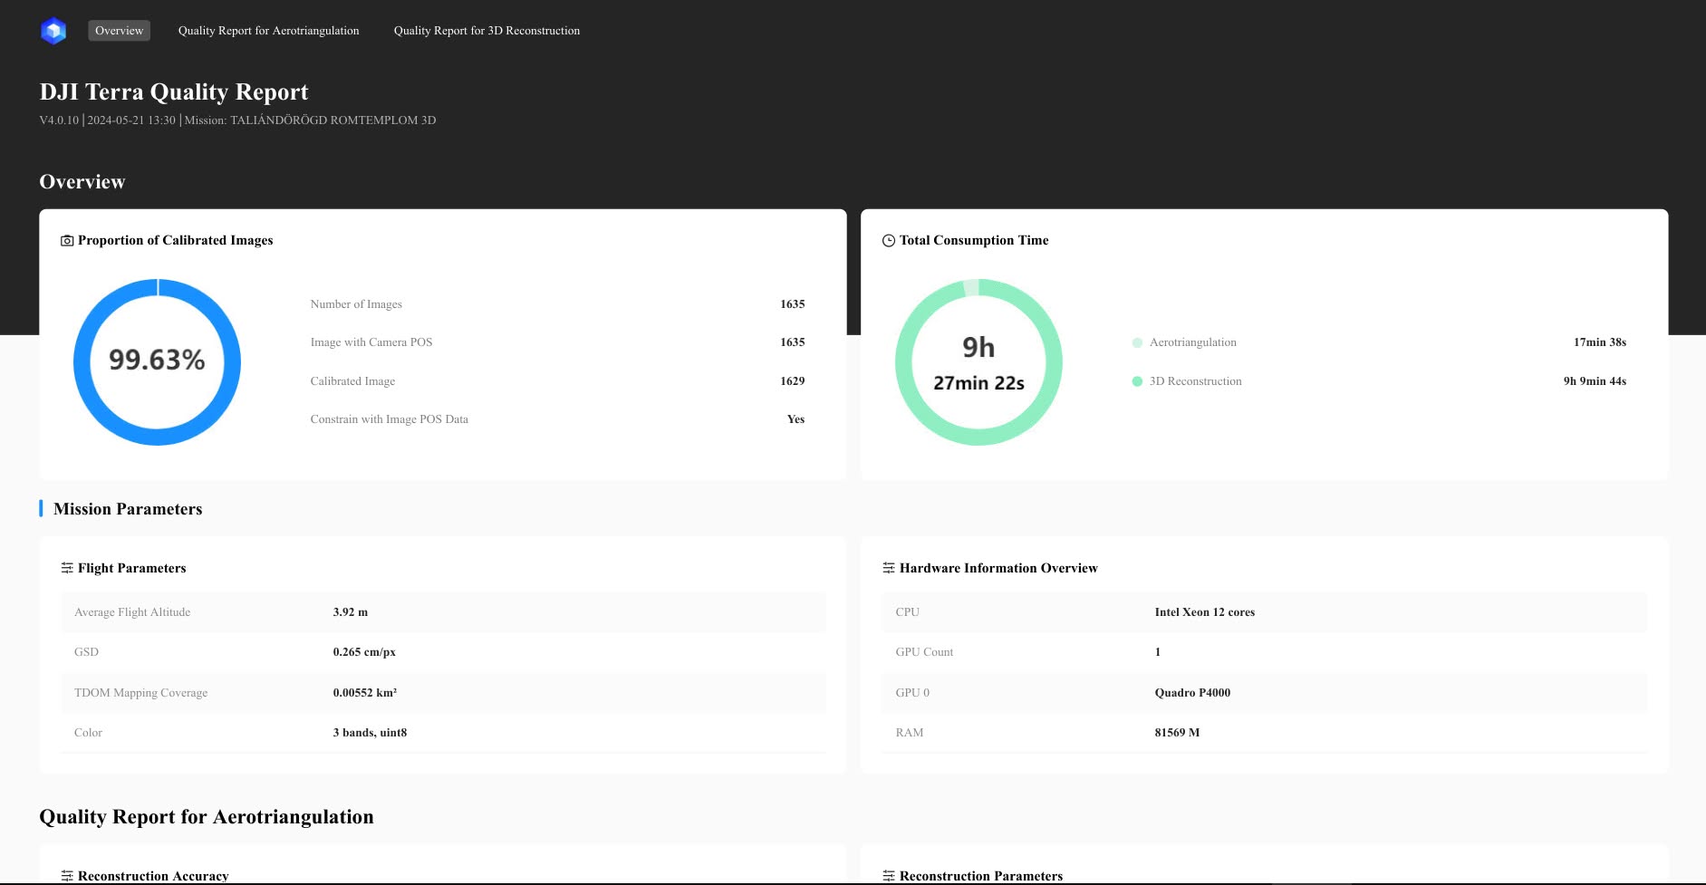
Task: Click the Aerotriangulation time label
Action: click(1192, 342)
